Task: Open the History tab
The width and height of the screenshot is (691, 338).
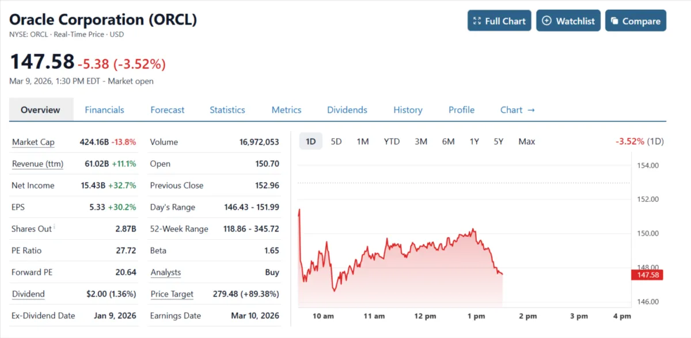Action: pos(407,110)
